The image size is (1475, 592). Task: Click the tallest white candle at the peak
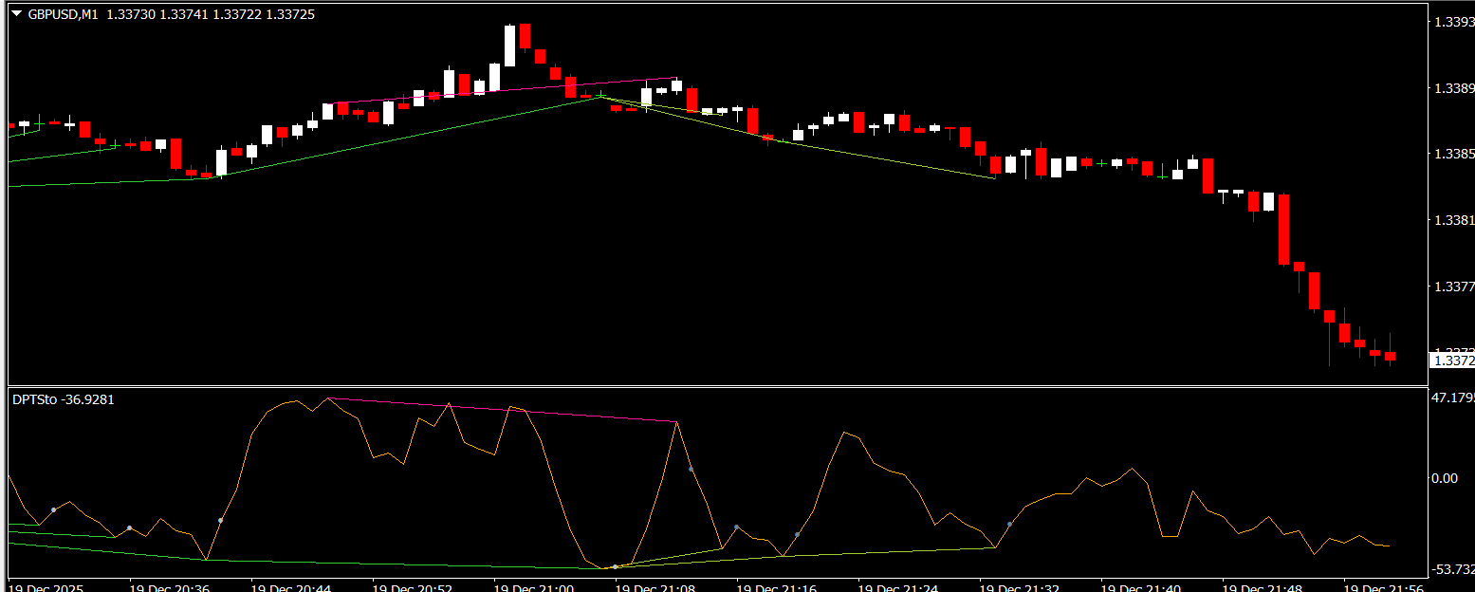pos(509,46)
